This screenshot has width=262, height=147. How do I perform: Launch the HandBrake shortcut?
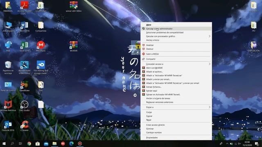tap(25, 86)
